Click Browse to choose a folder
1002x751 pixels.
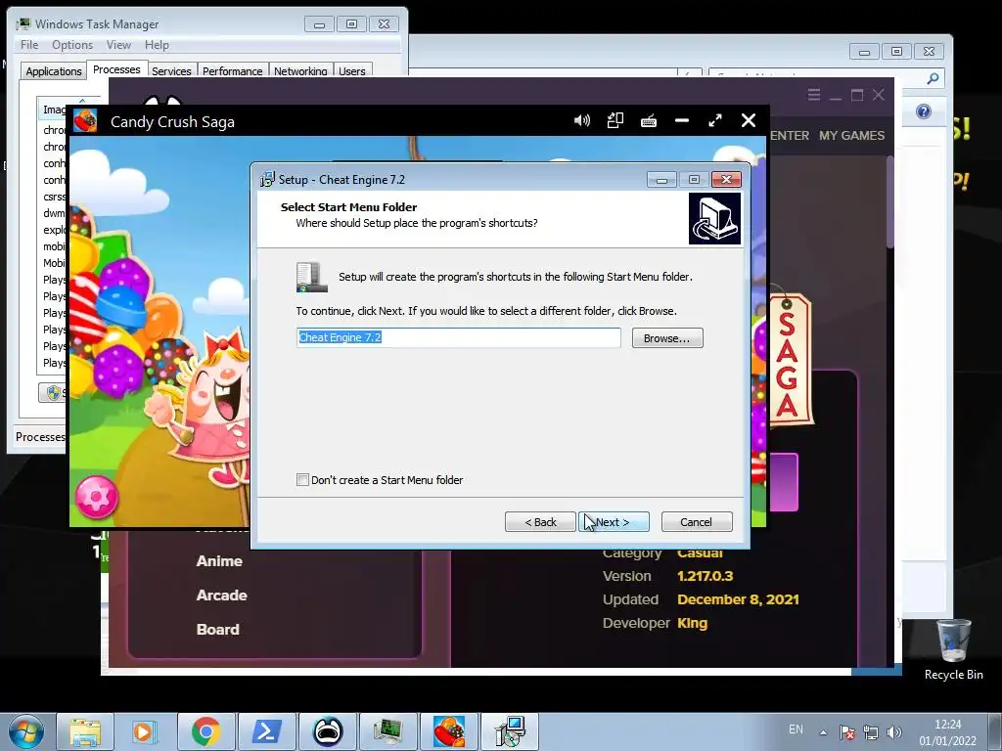[x=667, y=337]
